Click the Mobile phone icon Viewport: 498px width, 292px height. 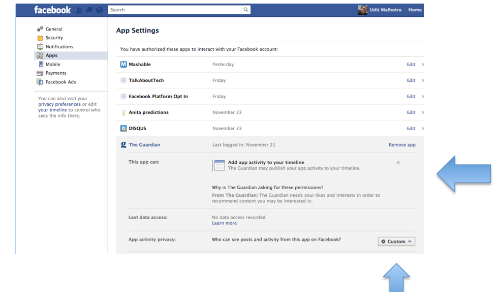(41, 64)
